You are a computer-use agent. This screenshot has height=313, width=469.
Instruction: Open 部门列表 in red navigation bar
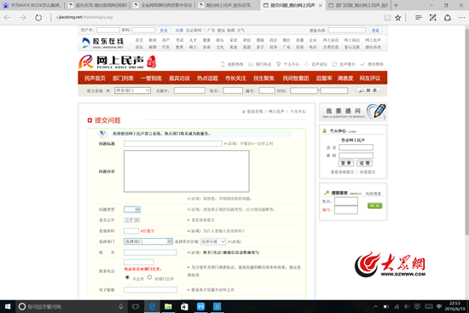(x=123, y=78)
